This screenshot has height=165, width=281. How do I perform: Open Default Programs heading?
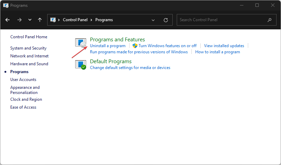coord(111,61)
